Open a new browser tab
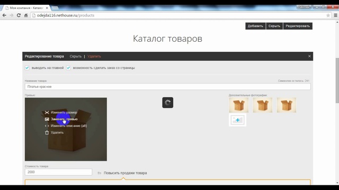 pos(55,8)
